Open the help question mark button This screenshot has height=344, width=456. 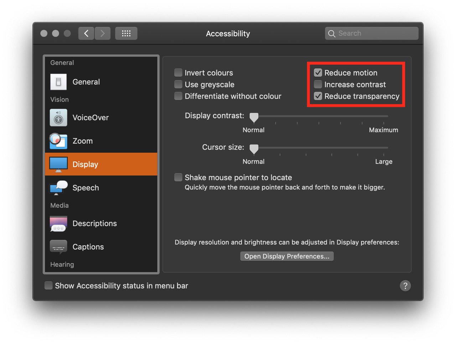coord(405,286)
